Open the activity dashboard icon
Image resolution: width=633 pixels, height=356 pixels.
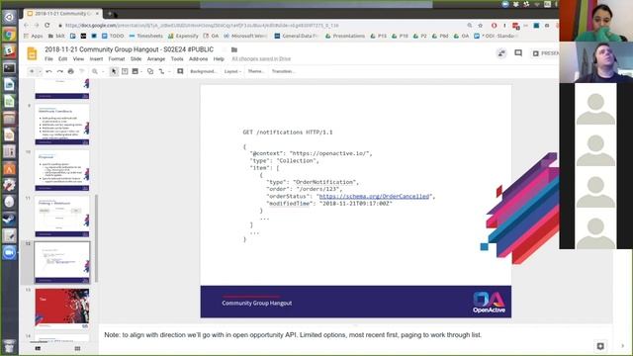(501, 53)
